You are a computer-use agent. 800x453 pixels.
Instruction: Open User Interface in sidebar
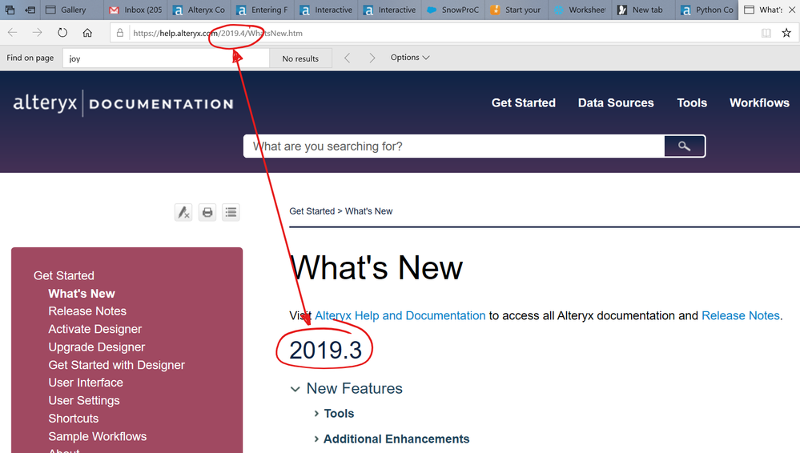(86, 383)
